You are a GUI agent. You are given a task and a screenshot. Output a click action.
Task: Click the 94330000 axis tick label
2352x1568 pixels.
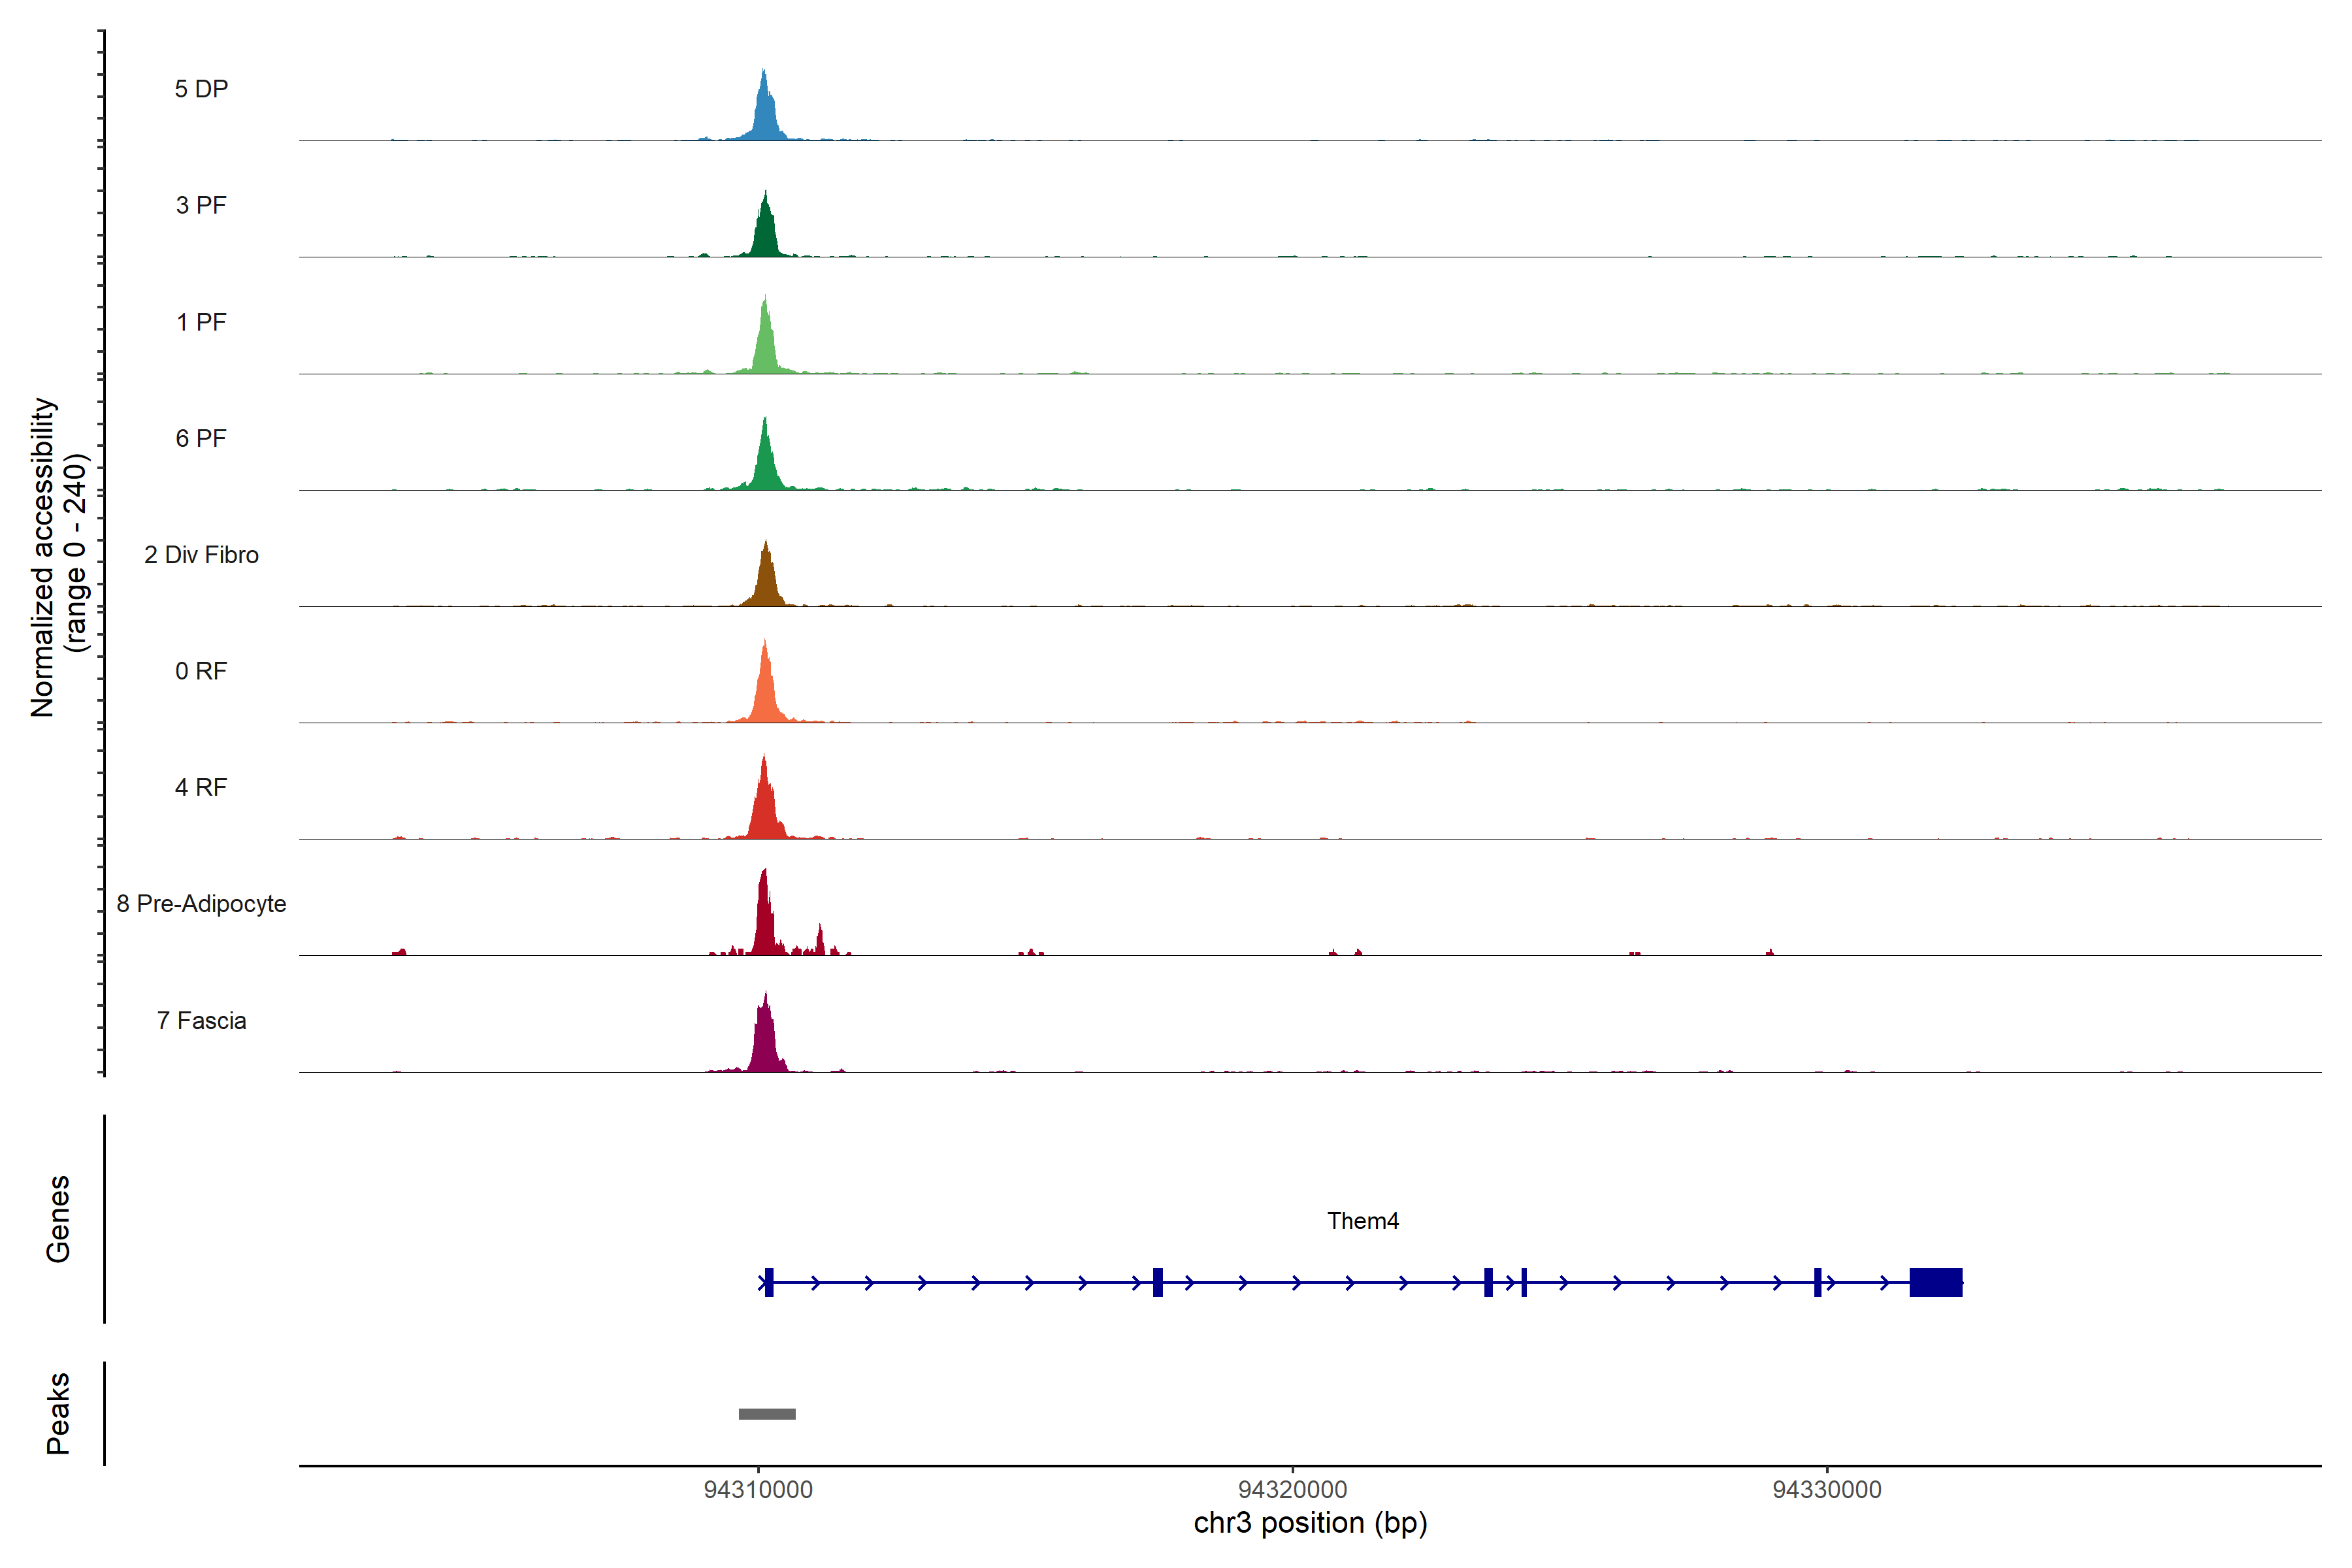(1826, 1490)
